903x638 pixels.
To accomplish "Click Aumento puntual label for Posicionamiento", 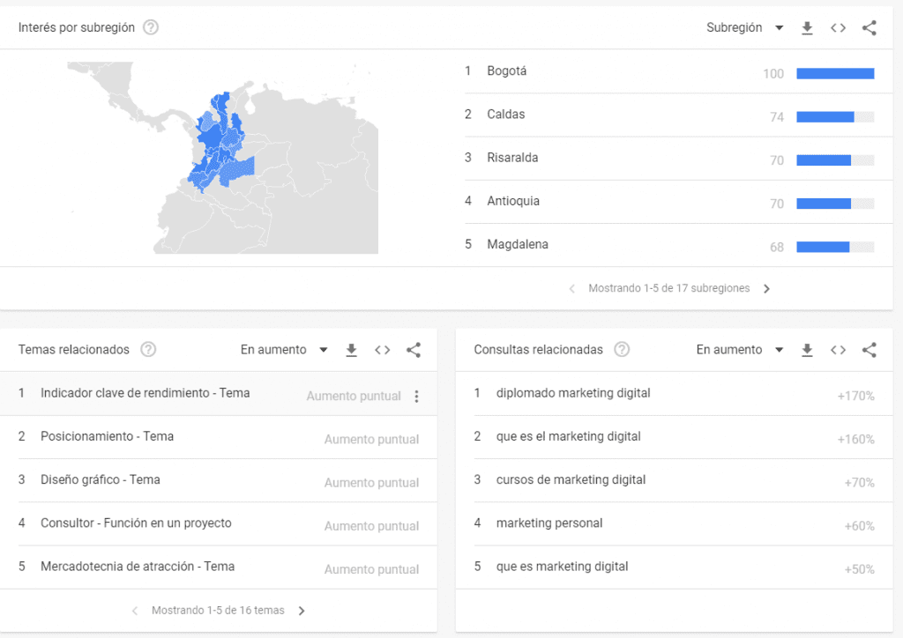I will [x=371, y=440].
